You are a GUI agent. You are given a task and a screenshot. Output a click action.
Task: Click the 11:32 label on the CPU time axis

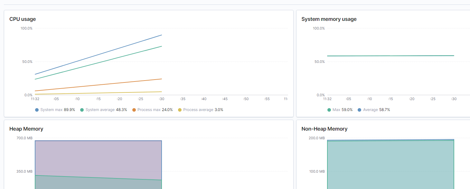coord(35,99)
